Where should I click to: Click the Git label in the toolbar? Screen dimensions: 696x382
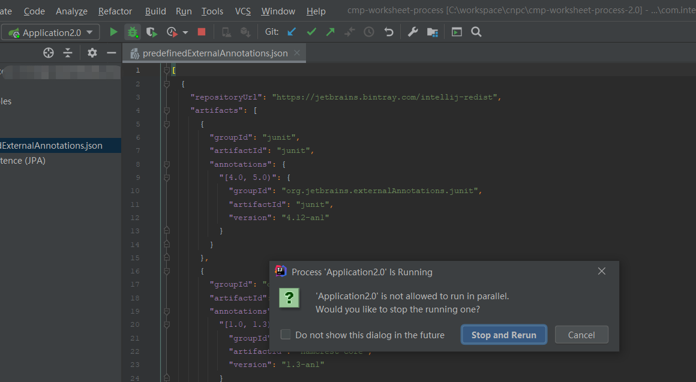click(x=272, y=32)
